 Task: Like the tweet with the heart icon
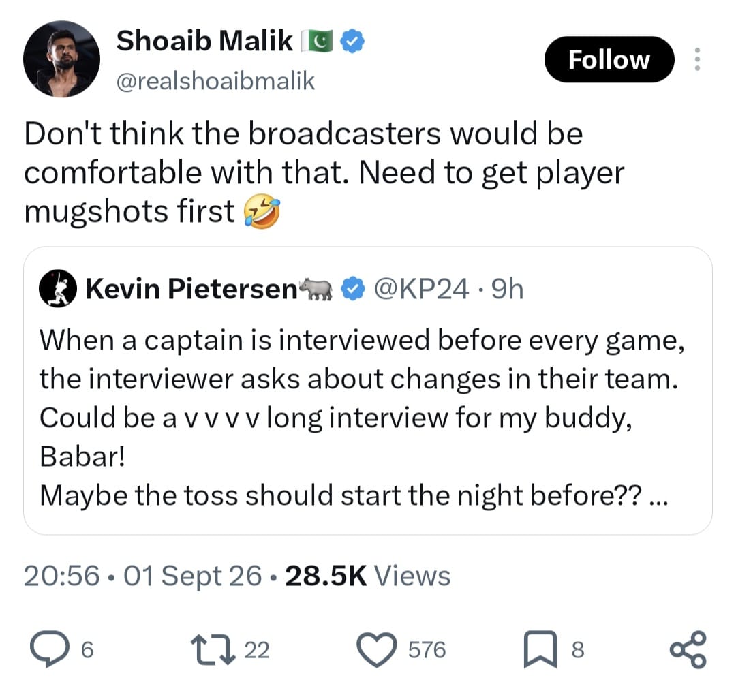pyautogui.click(x=376, y=649)
